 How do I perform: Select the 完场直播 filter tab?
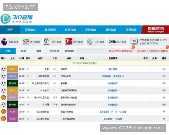click(54, 51)
